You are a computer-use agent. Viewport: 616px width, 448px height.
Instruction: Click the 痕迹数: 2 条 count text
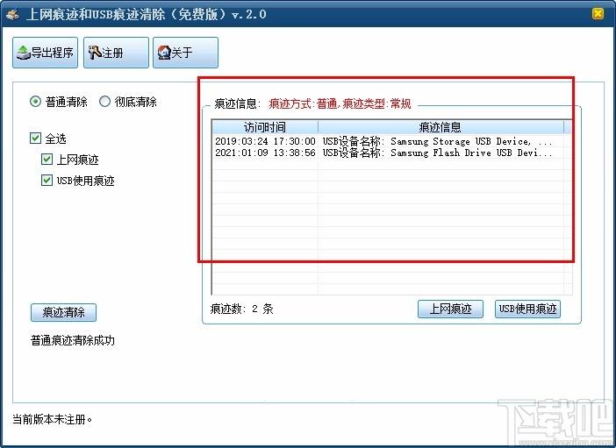[x=241, y=309]
